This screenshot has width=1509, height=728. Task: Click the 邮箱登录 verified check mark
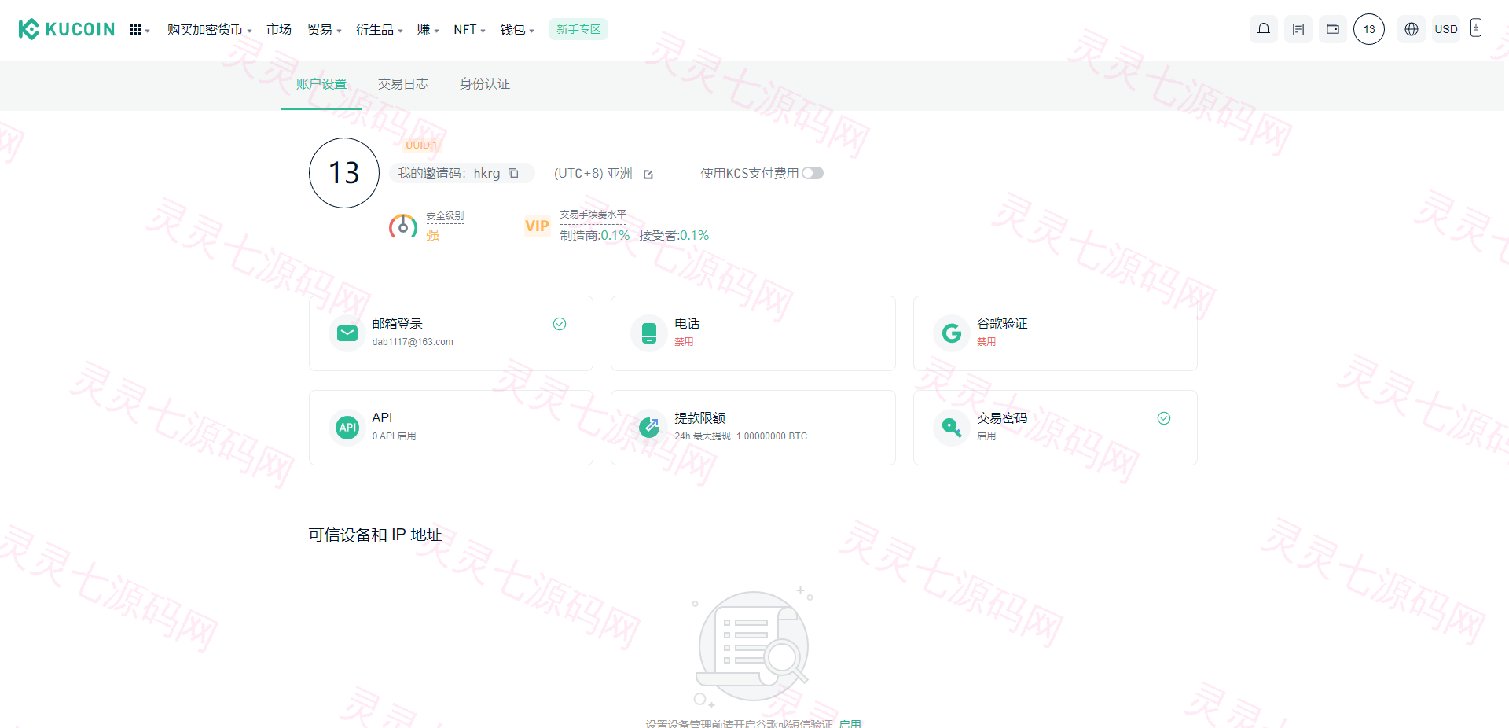tap(560, 324)
